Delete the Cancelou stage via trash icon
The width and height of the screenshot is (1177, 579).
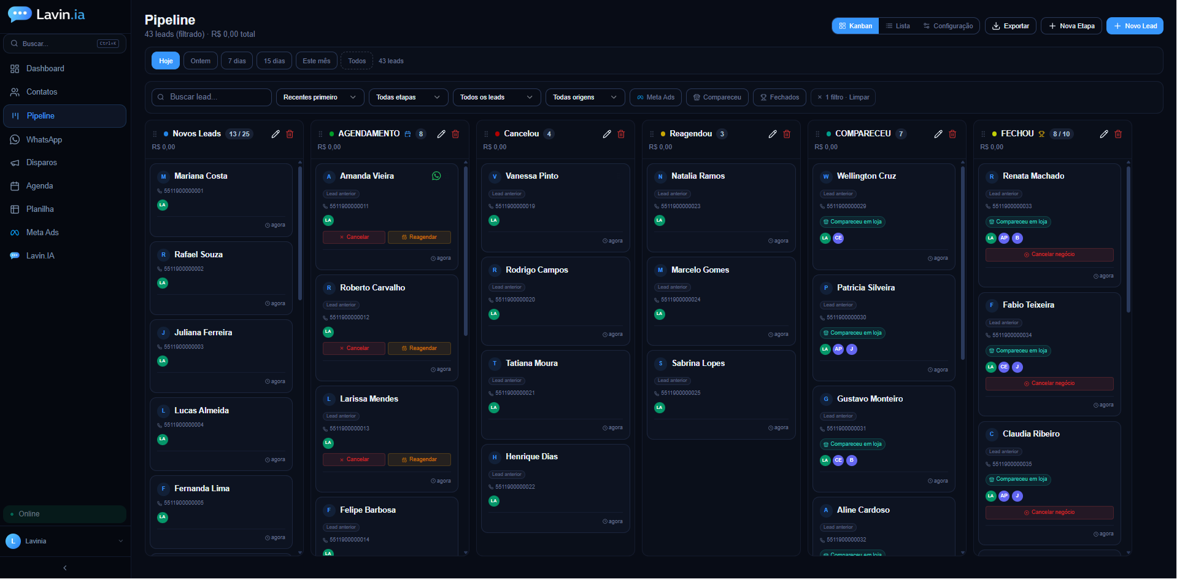[x=621, y=134]
